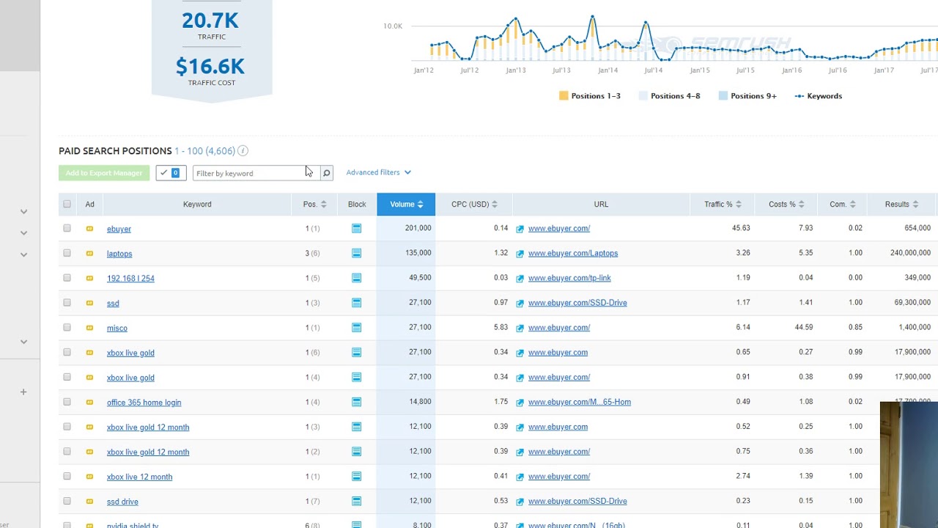Toggle the Positions 9+ legend swatch
The height and width of the screenshot is (528, 938).
click(x=723, y=96)
